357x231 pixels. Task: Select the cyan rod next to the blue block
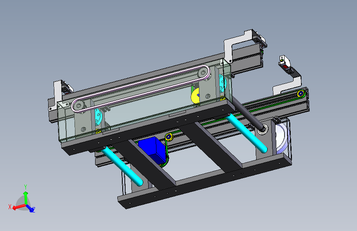click(122, 166)
